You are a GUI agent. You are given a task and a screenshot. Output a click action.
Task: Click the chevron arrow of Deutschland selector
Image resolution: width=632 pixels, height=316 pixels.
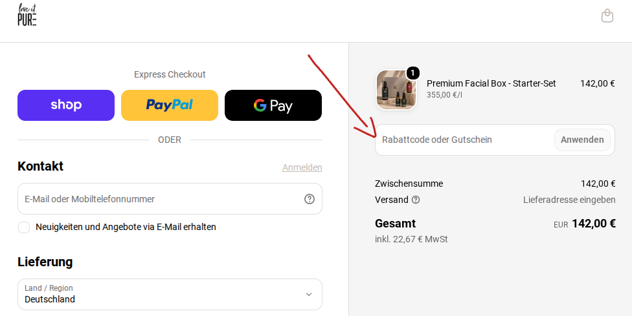pyautogui.click(x=309, y=294)
